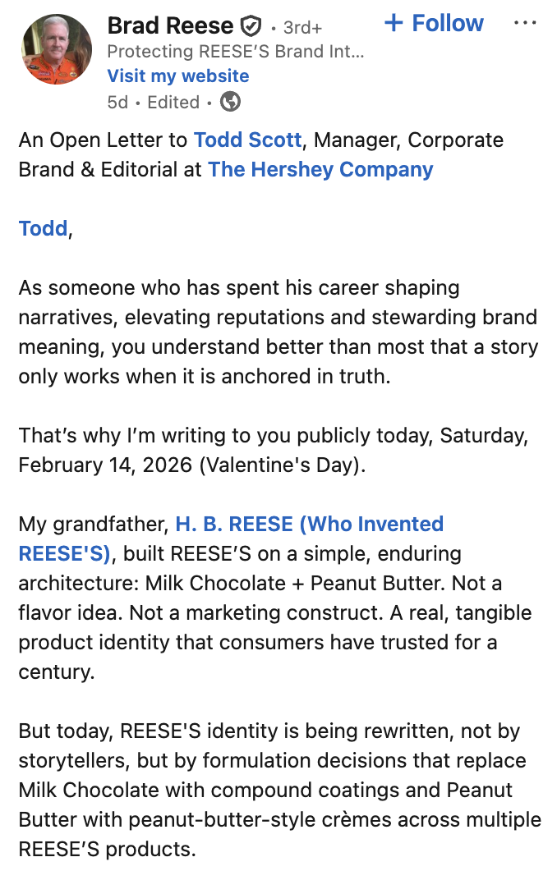Image resolution: width=557 pixels, height=880 pixels.
Task: Click the "Protecting REESE'S Brand Int…" headline
Action: (x=235, y=51)
